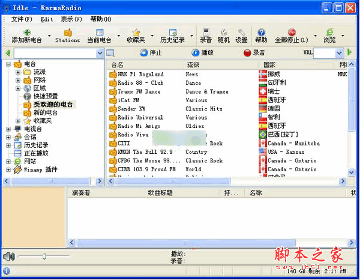Open dropdown arrow beside 添加新电台

click(49, 35)
